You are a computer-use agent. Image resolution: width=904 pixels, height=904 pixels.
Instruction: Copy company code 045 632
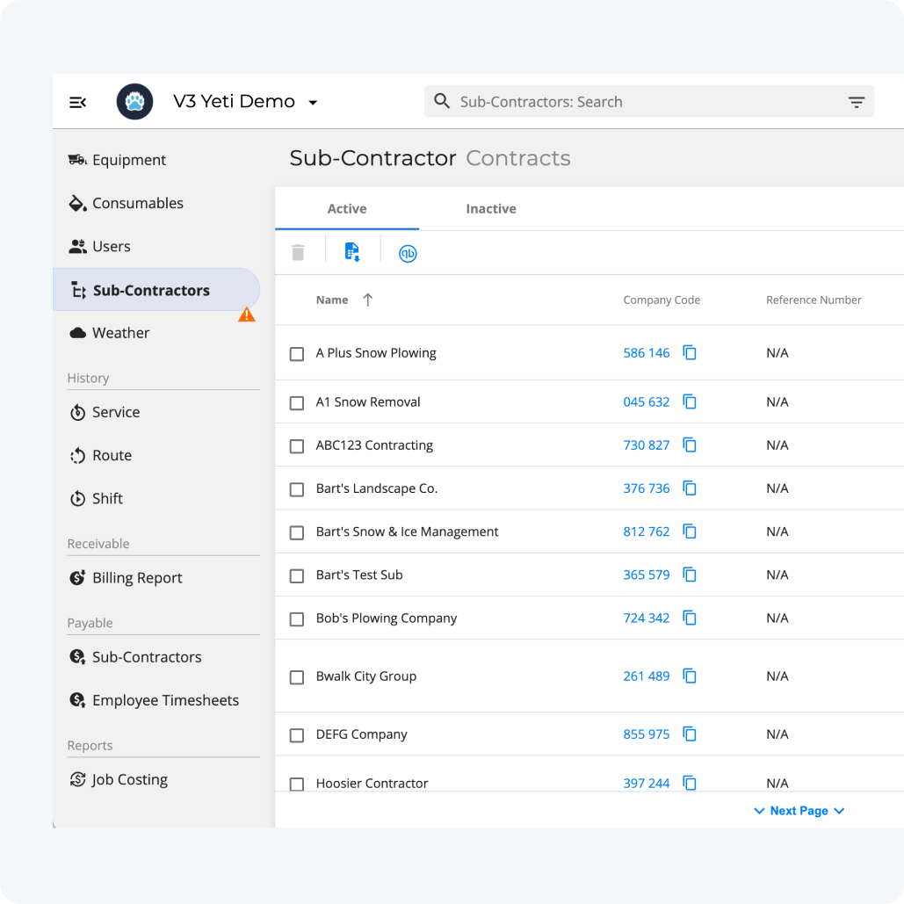click(x=690, y=401)
